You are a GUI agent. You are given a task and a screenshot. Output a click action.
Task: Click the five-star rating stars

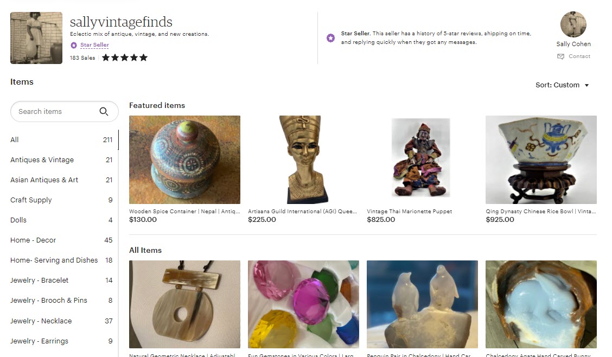tap(125, 58)
